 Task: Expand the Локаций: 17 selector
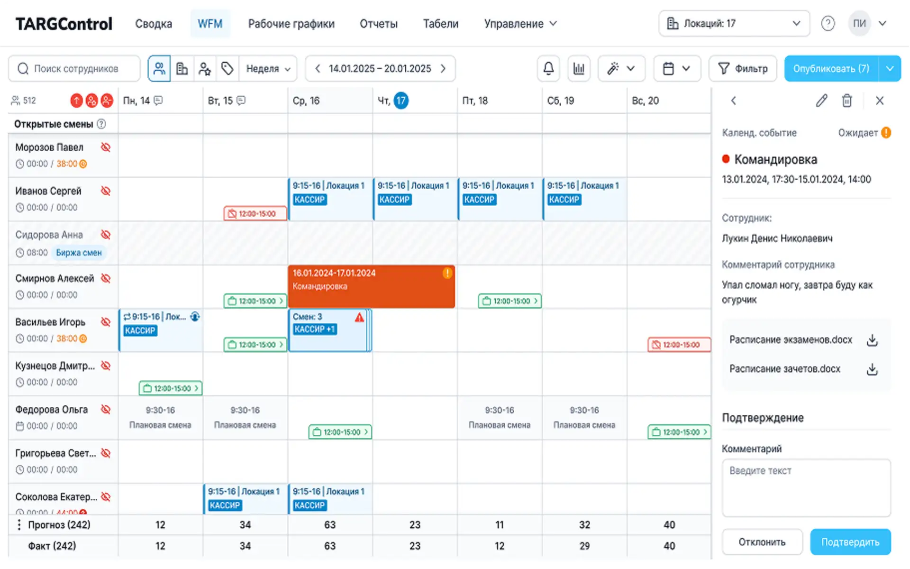click(x=734, y=23)
